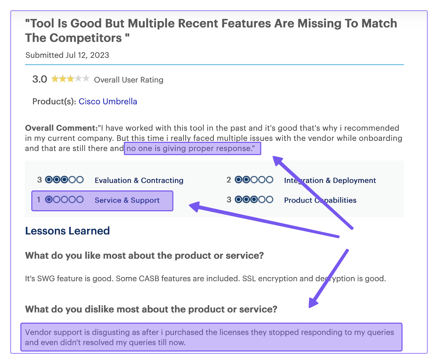Open the Cisco Umbrella product link
Screen dimensions: 438x364
coord(108,101)
